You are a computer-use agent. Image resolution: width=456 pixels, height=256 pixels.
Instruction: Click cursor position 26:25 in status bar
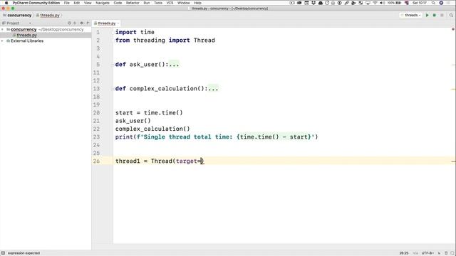[x=404, y=253]
